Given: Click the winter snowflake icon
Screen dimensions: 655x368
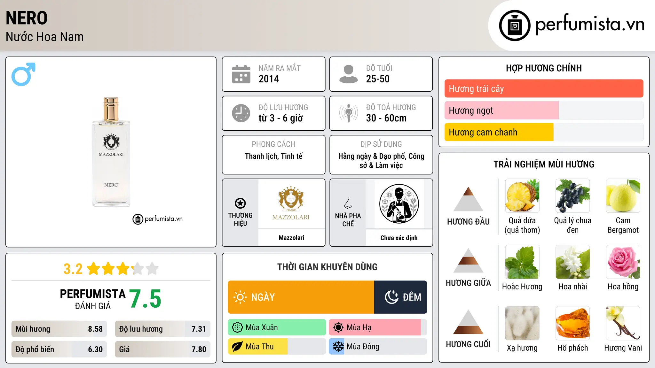Looking at the screenshot, I should point(338,347).
